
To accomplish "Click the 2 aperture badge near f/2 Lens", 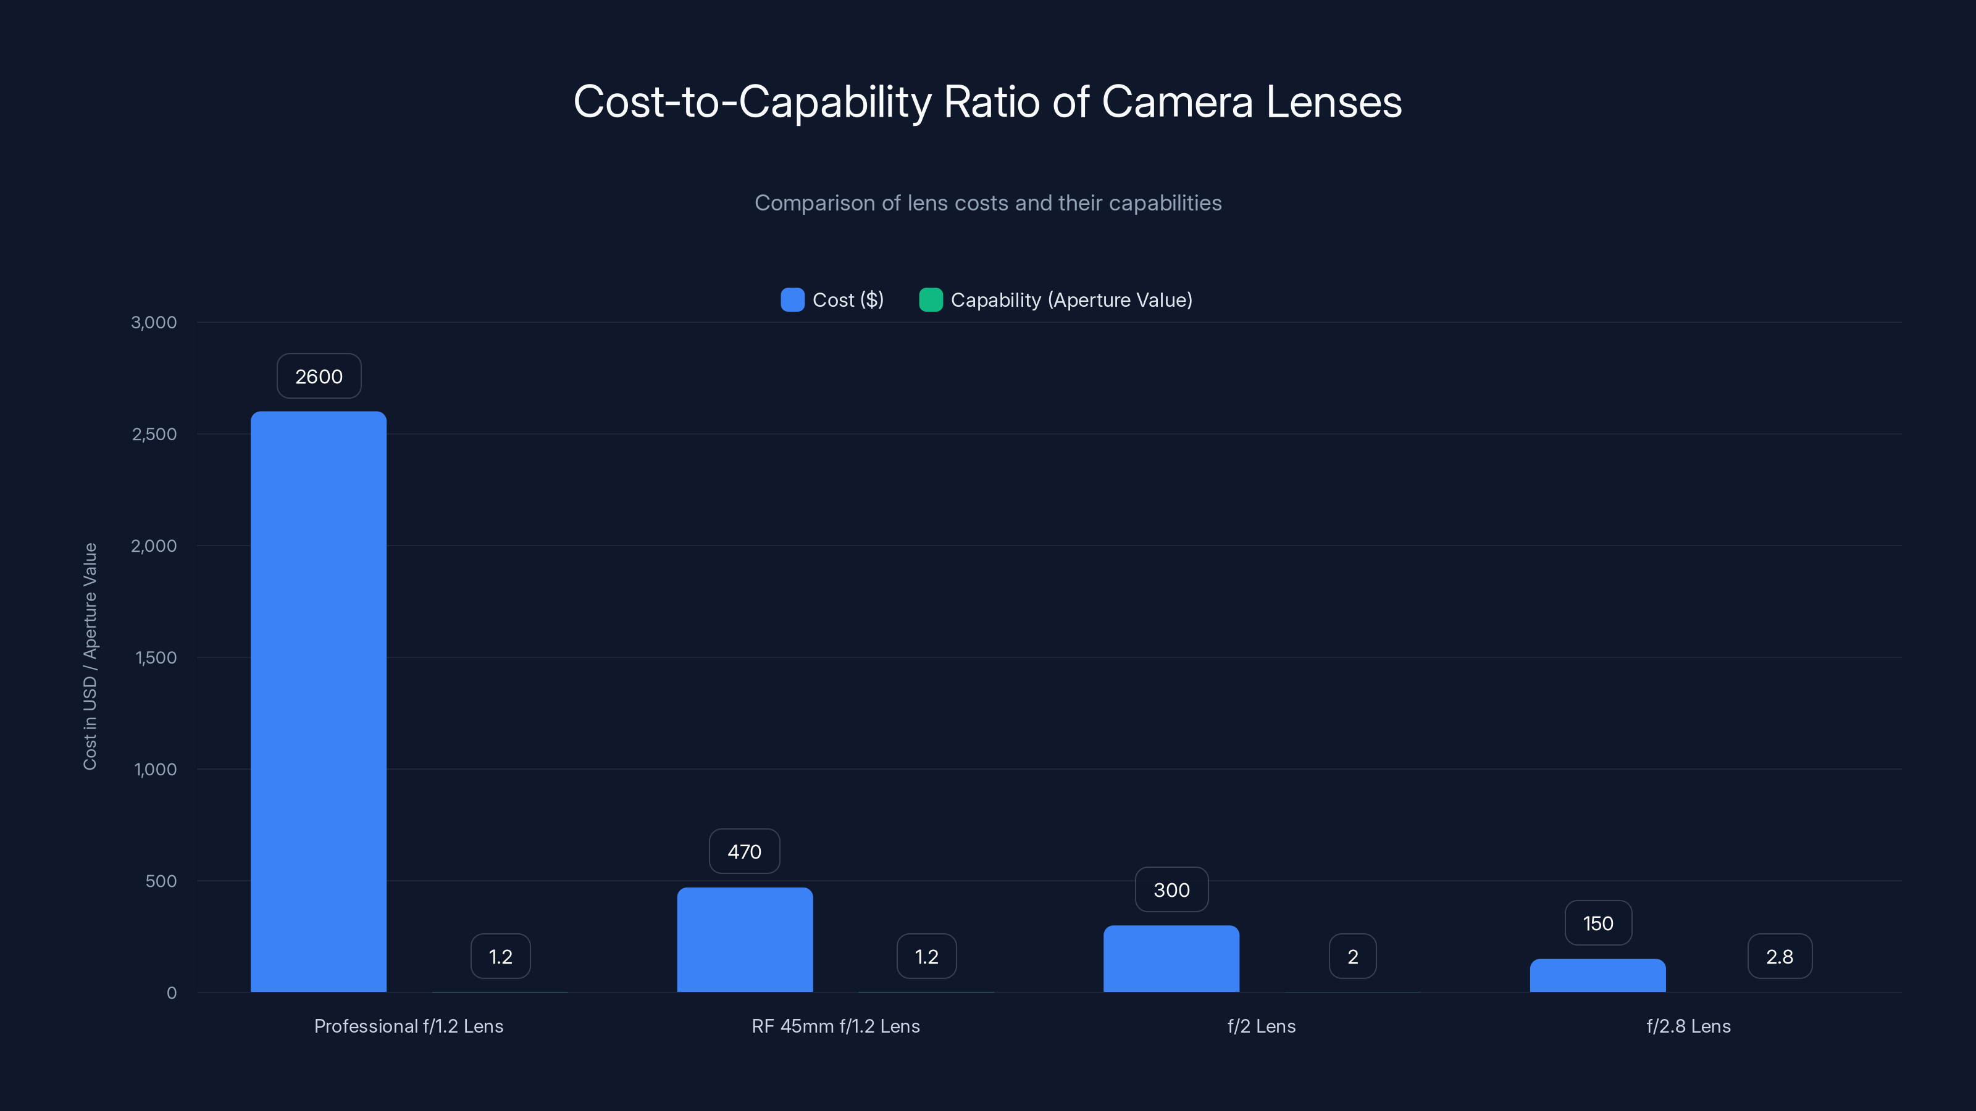I will [x=1352, y=955].
